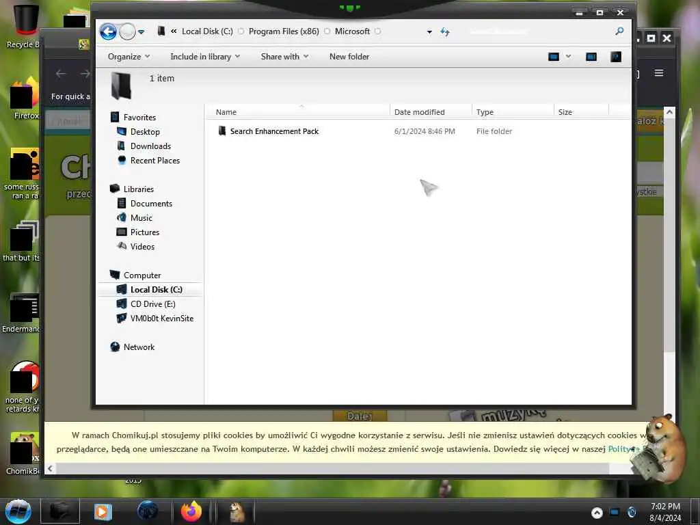Screen dimensions: 700x525
Task: Click the search magnifier icon in Explorer
Action: click(x=619, y=31)
